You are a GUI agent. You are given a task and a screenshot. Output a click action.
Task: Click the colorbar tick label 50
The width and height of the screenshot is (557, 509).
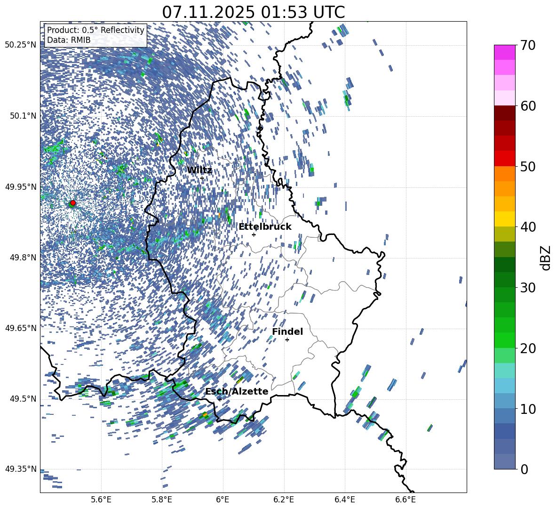click(528, 167)
